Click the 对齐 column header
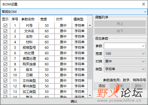This screenshot has width=148, height=105. click(x=63, y=19)
